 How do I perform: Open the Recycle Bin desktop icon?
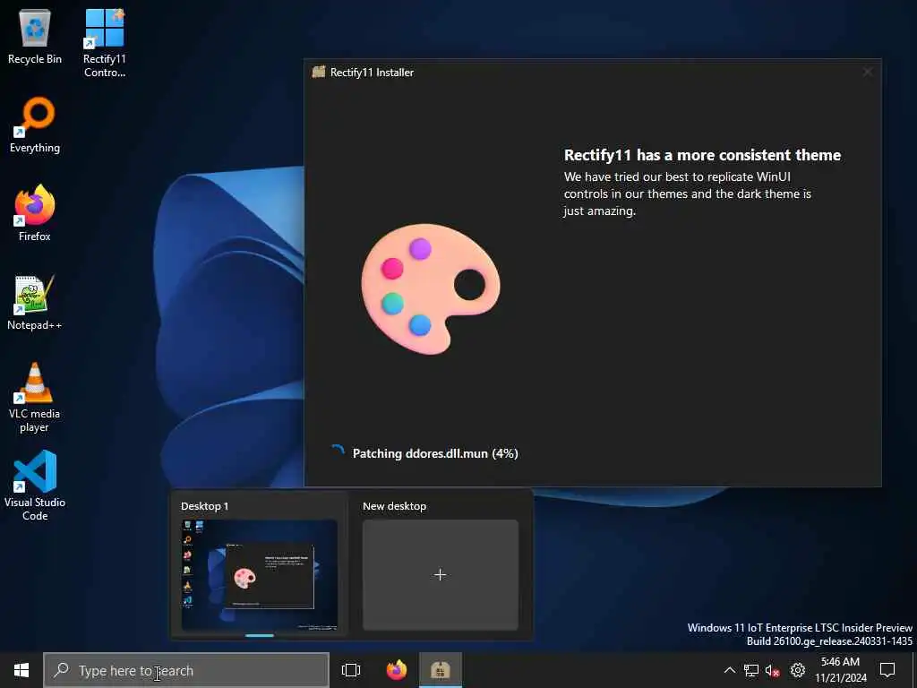35,36
